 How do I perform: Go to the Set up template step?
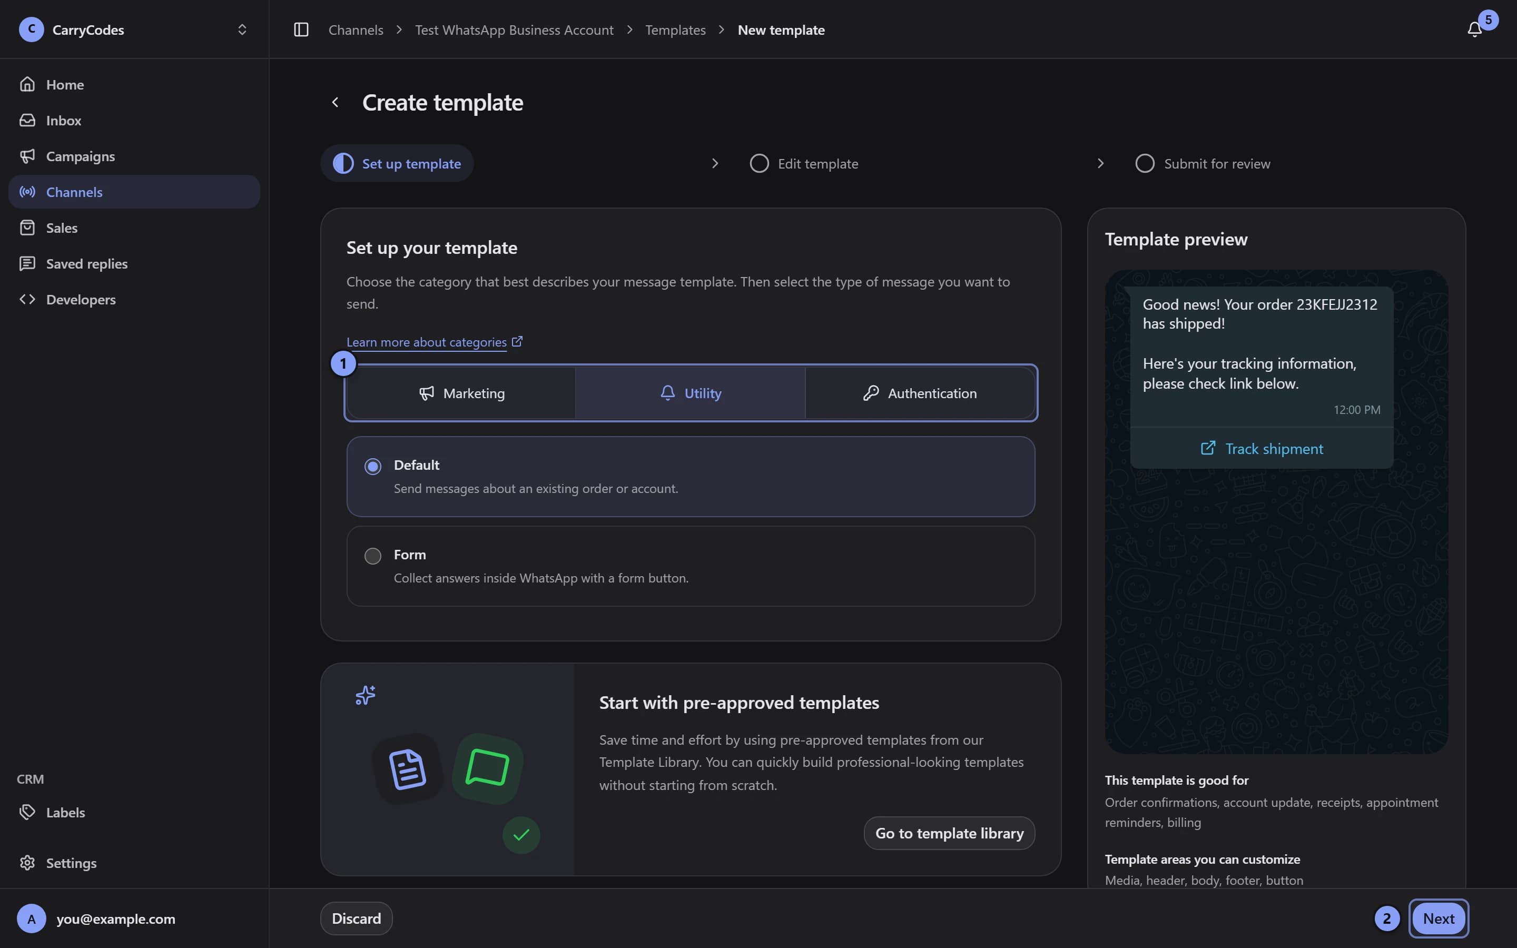tap(397, 164)
